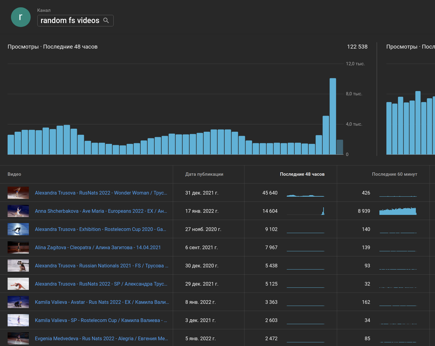Click thumbnail of Trusova RusNats 2022 SP
This screenshot has width=435, height=346.
tap(18, 284)
